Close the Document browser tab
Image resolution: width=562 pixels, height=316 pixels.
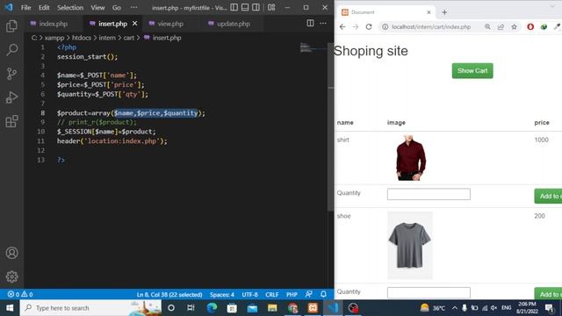(429, 12)
